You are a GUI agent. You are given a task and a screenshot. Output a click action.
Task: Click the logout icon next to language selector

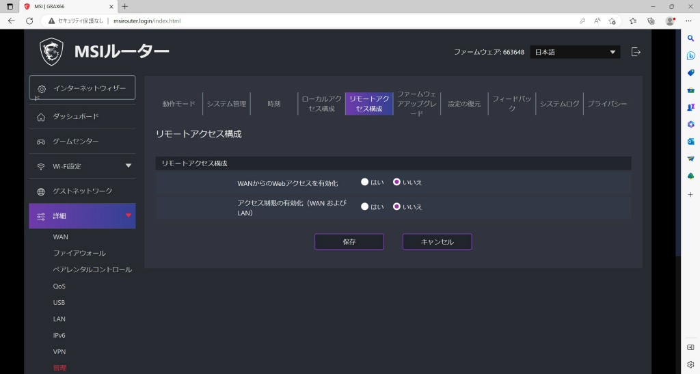[636, 52]
